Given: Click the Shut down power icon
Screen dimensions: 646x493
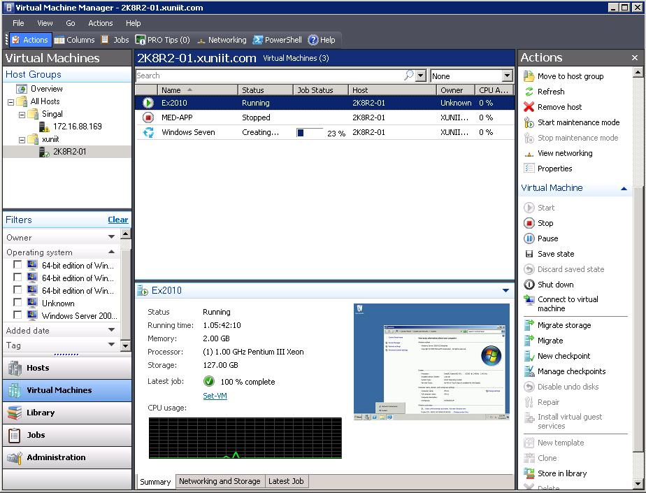Looking at the screenshot, I should tap(529, 285).
